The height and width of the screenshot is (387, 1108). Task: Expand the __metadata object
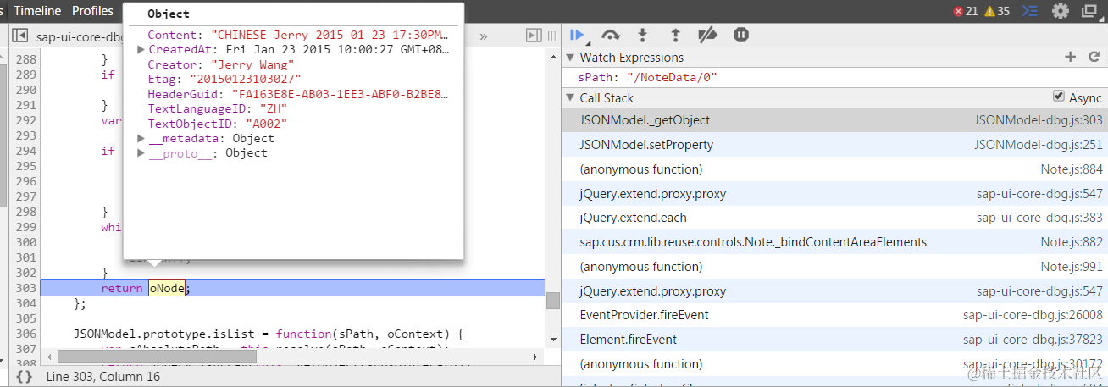click(x=141, y=138)
